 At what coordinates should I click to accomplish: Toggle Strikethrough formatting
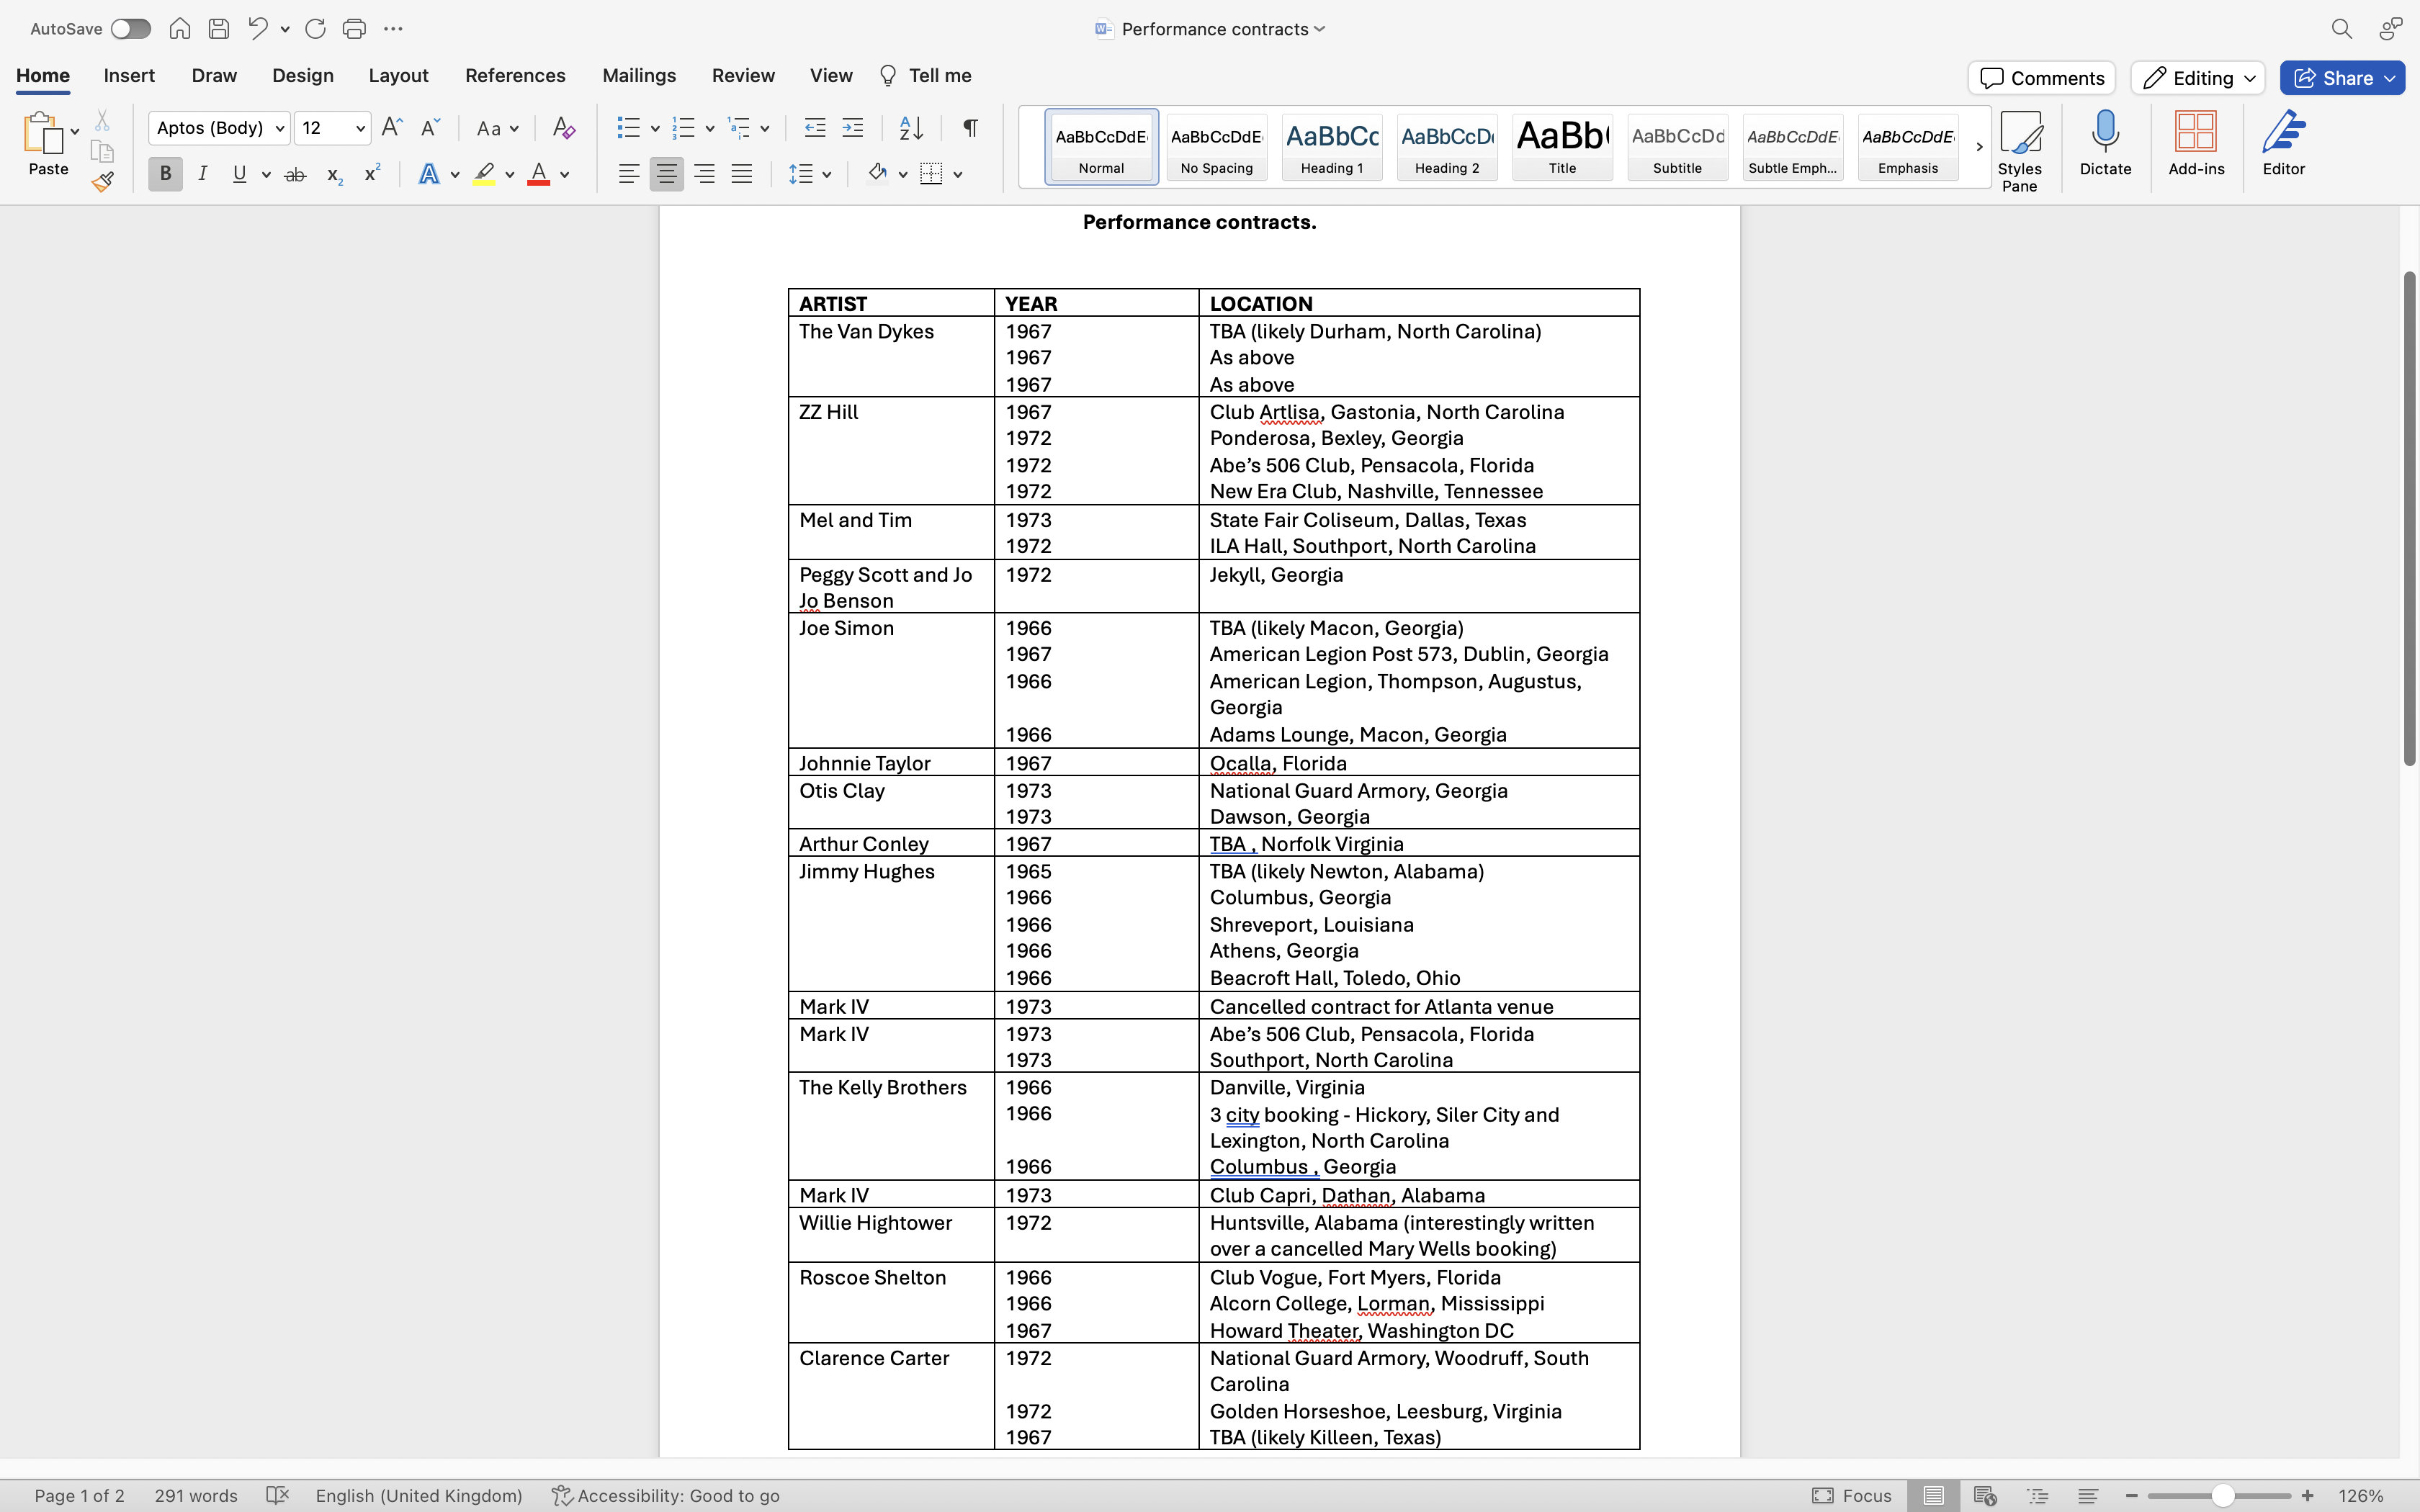click(x=295, y=174)
